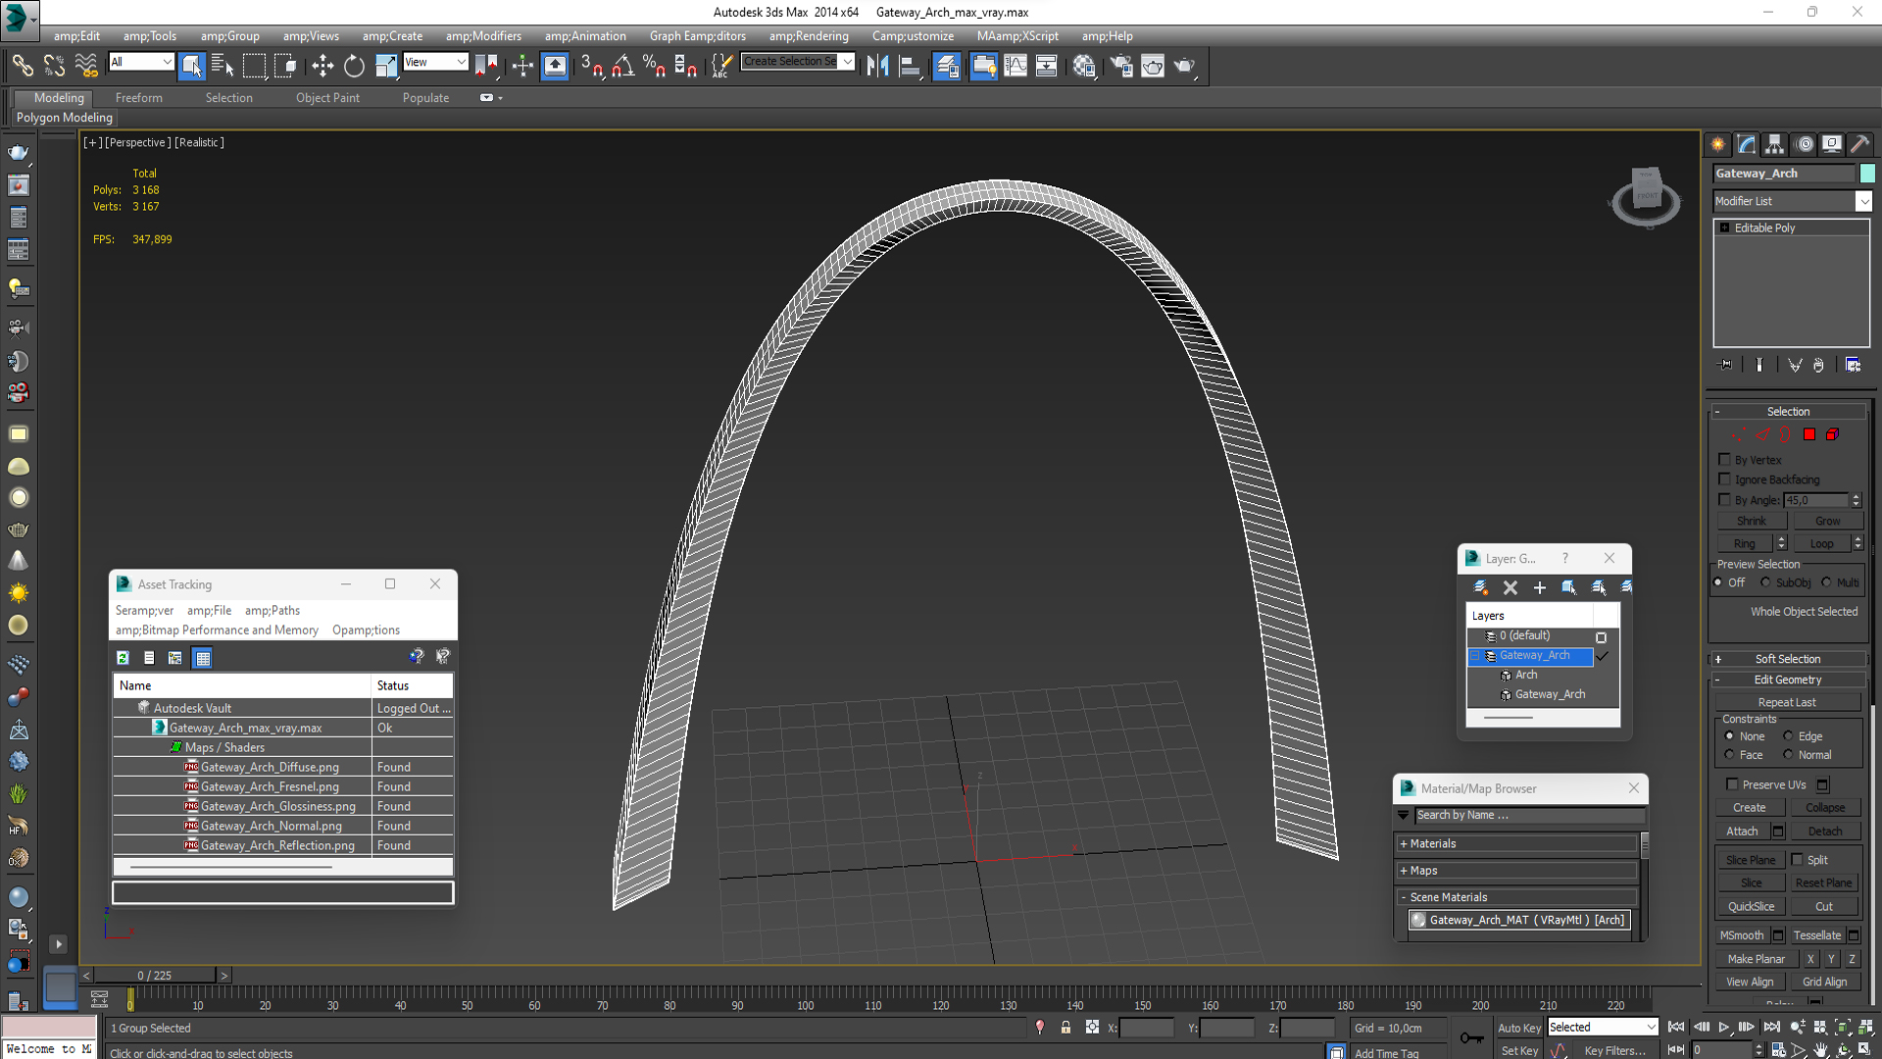Click the Render Production teapot icon
1882x1059 pixels.
tap(1185, 66)
